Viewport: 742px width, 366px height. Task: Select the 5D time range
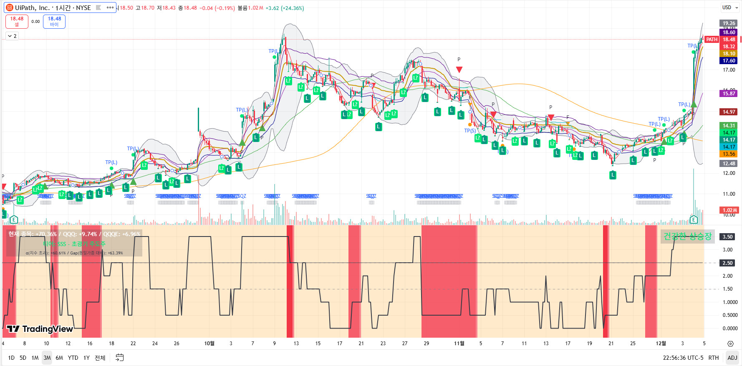pyautogui.click(x=23, y=358)
